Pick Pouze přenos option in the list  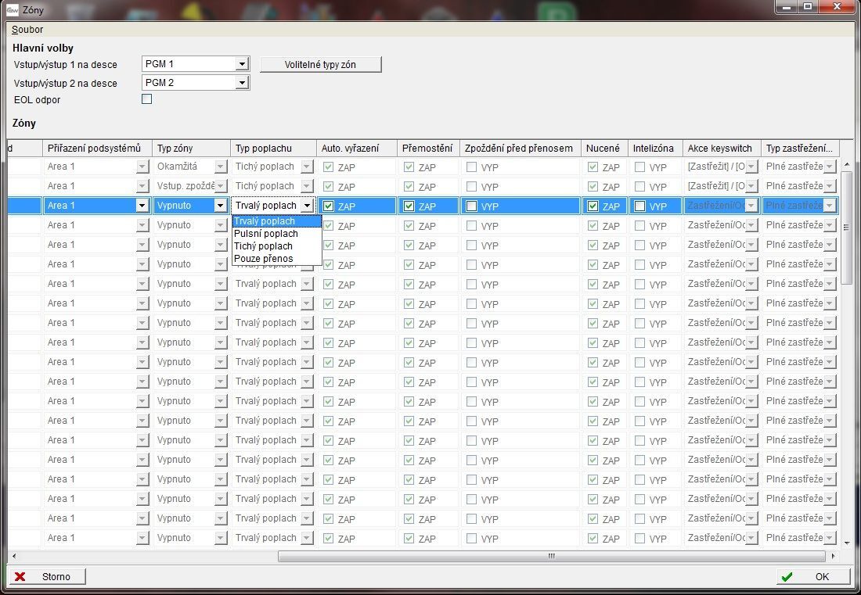coord(264,259)
